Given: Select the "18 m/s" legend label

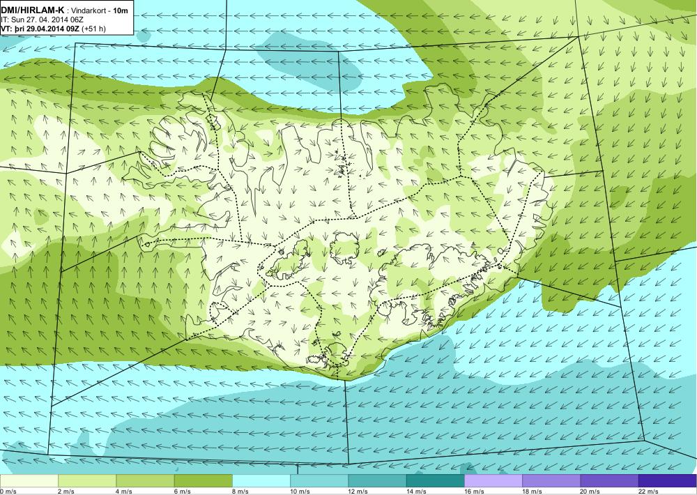Looking at the screenshot, I should coord(532,492).
